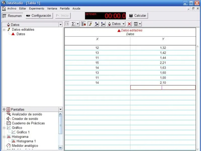Select the cell with value 2,10

coord(163,83)
